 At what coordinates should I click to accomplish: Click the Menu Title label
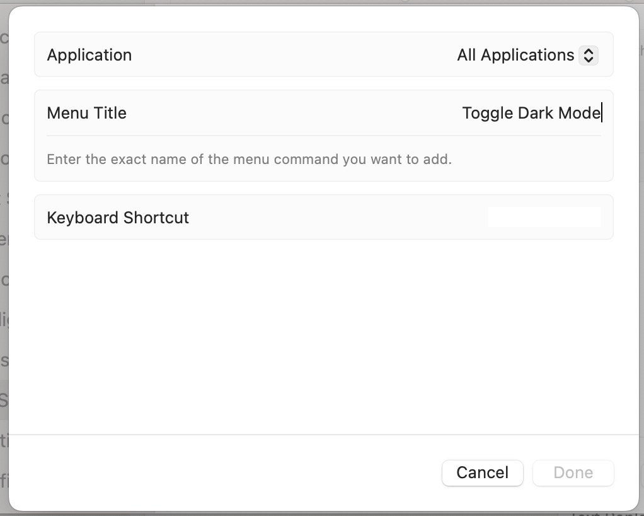click(x=87, y=114)
